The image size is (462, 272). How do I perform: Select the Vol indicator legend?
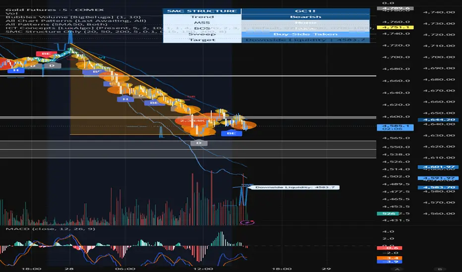(x=11, y=13)
